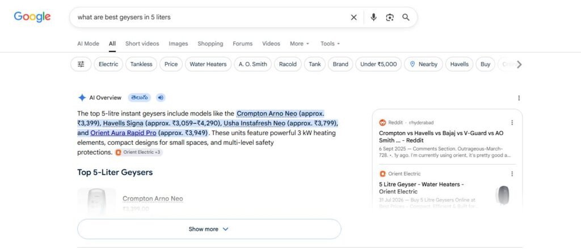Start voice search with microphone icon
The image size is (581, 250).
(x=373, y=18)
